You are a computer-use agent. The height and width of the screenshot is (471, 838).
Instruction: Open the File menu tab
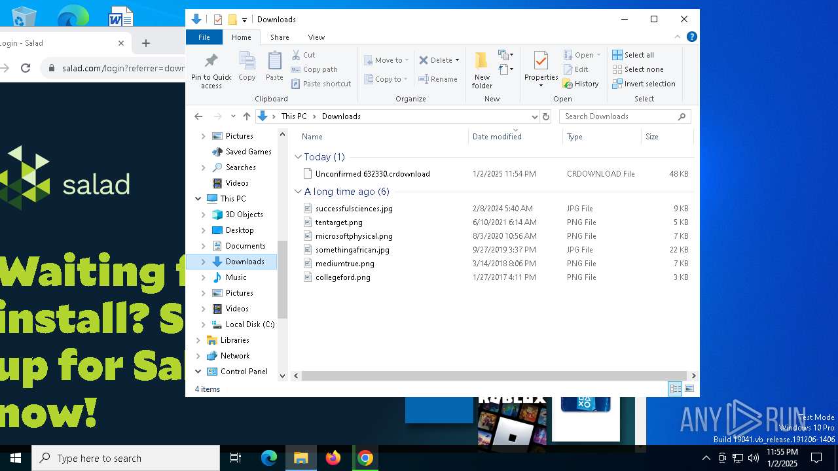tap(204, 37)
